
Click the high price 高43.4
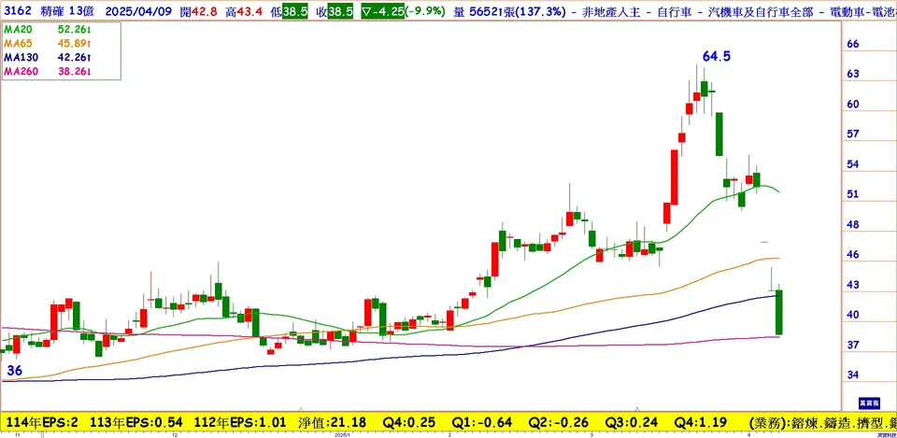(244, 12)
